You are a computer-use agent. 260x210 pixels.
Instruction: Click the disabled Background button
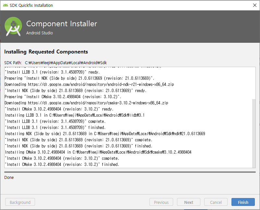(20, 202)
